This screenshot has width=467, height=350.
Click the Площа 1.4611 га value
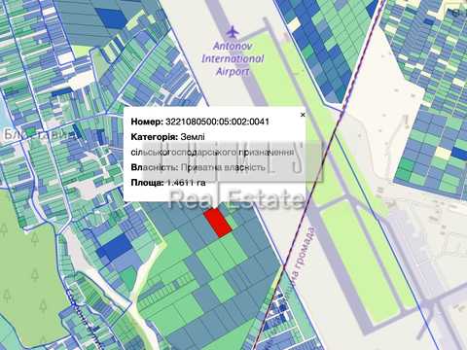pos(186,183)
